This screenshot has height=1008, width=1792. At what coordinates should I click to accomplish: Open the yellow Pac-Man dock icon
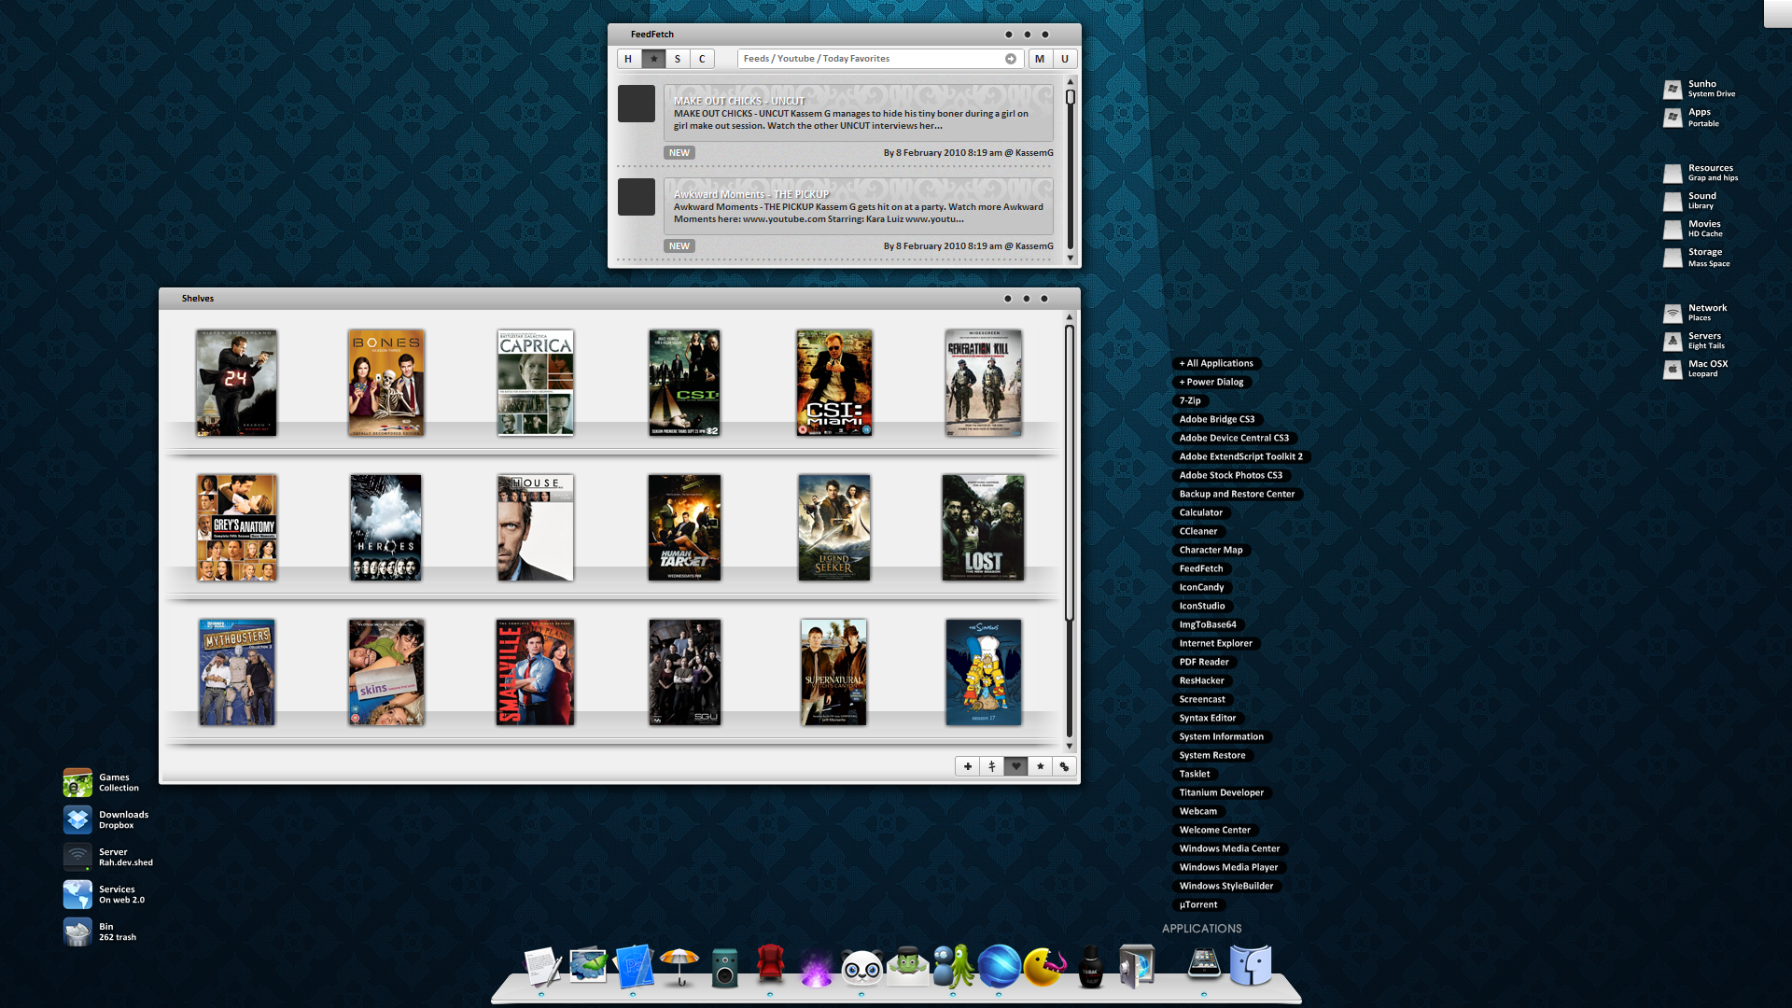pos(1044,966)
